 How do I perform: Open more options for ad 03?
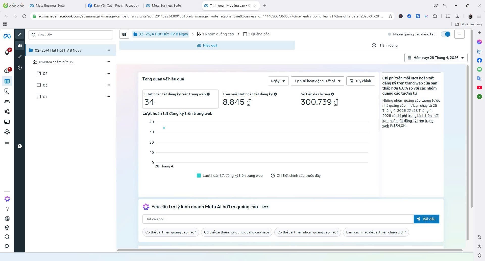point(108,85)
